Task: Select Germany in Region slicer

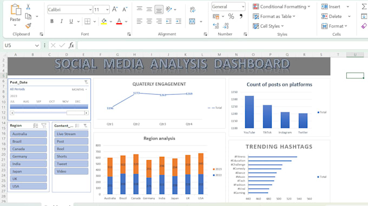Action: pos(28,156)
